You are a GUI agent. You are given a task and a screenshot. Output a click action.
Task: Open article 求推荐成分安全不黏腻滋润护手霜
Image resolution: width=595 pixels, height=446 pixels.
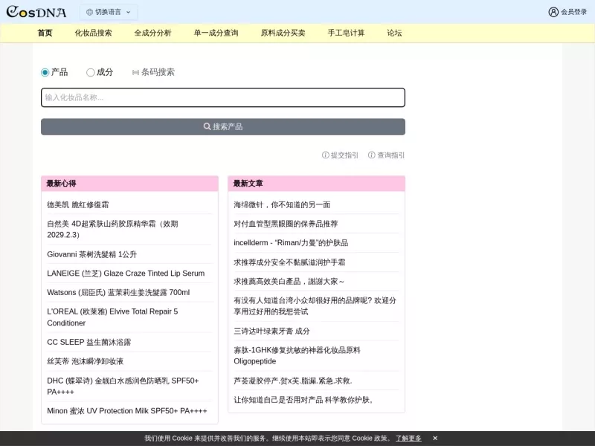point(289,262)
